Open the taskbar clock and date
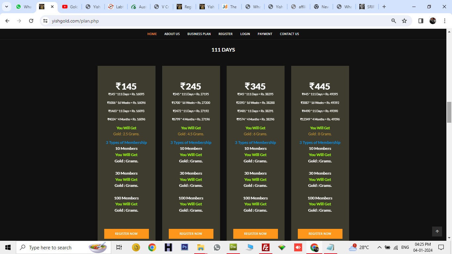The image size is (452, 254). 423,247
